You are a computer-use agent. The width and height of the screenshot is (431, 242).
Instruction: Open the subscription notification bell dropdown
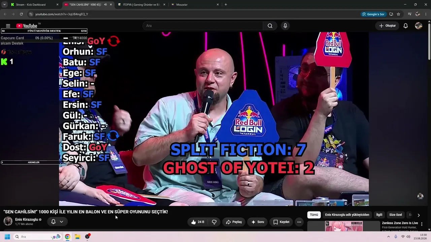(57, 222)
